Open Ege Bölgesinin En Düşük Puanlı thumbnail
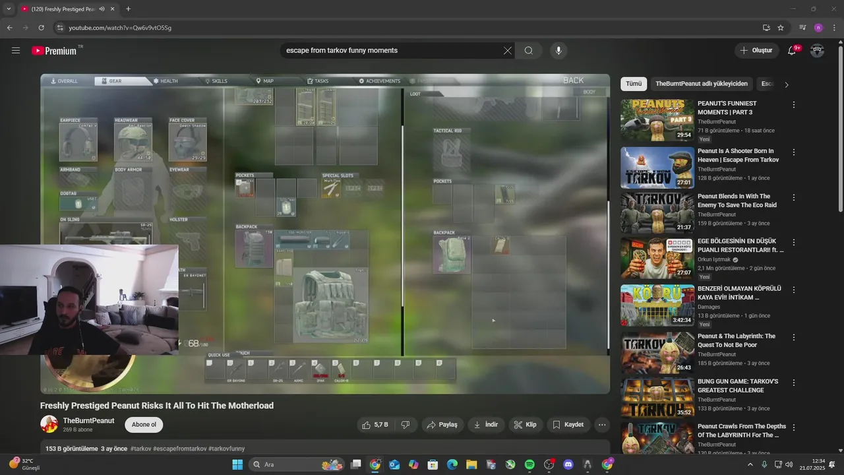This screenshot has width=844, height=475. click(657, 258)
